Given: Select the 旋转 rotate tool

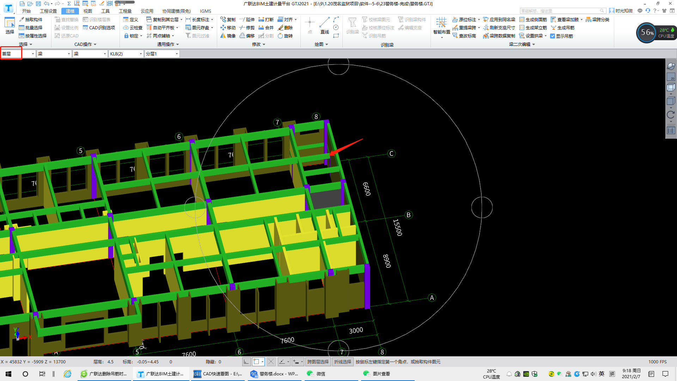Looking at the screenshot, I should (285, 36).
